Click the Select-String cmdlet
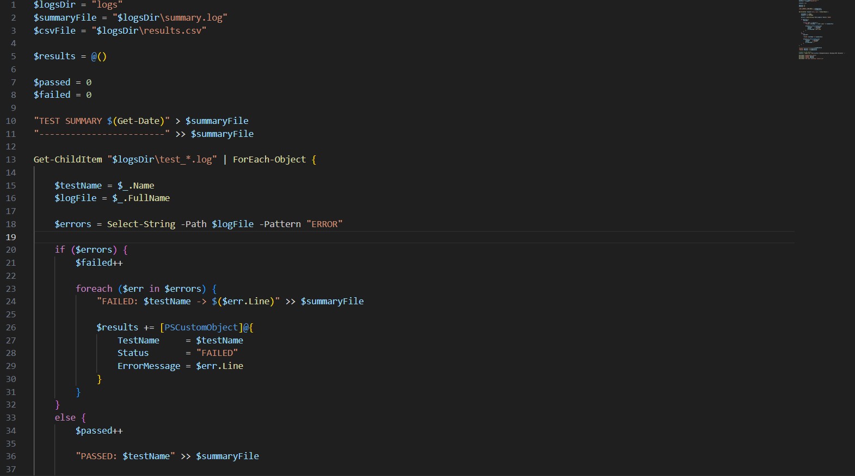The height and width of the screenshot is (476, 855). 141,224
